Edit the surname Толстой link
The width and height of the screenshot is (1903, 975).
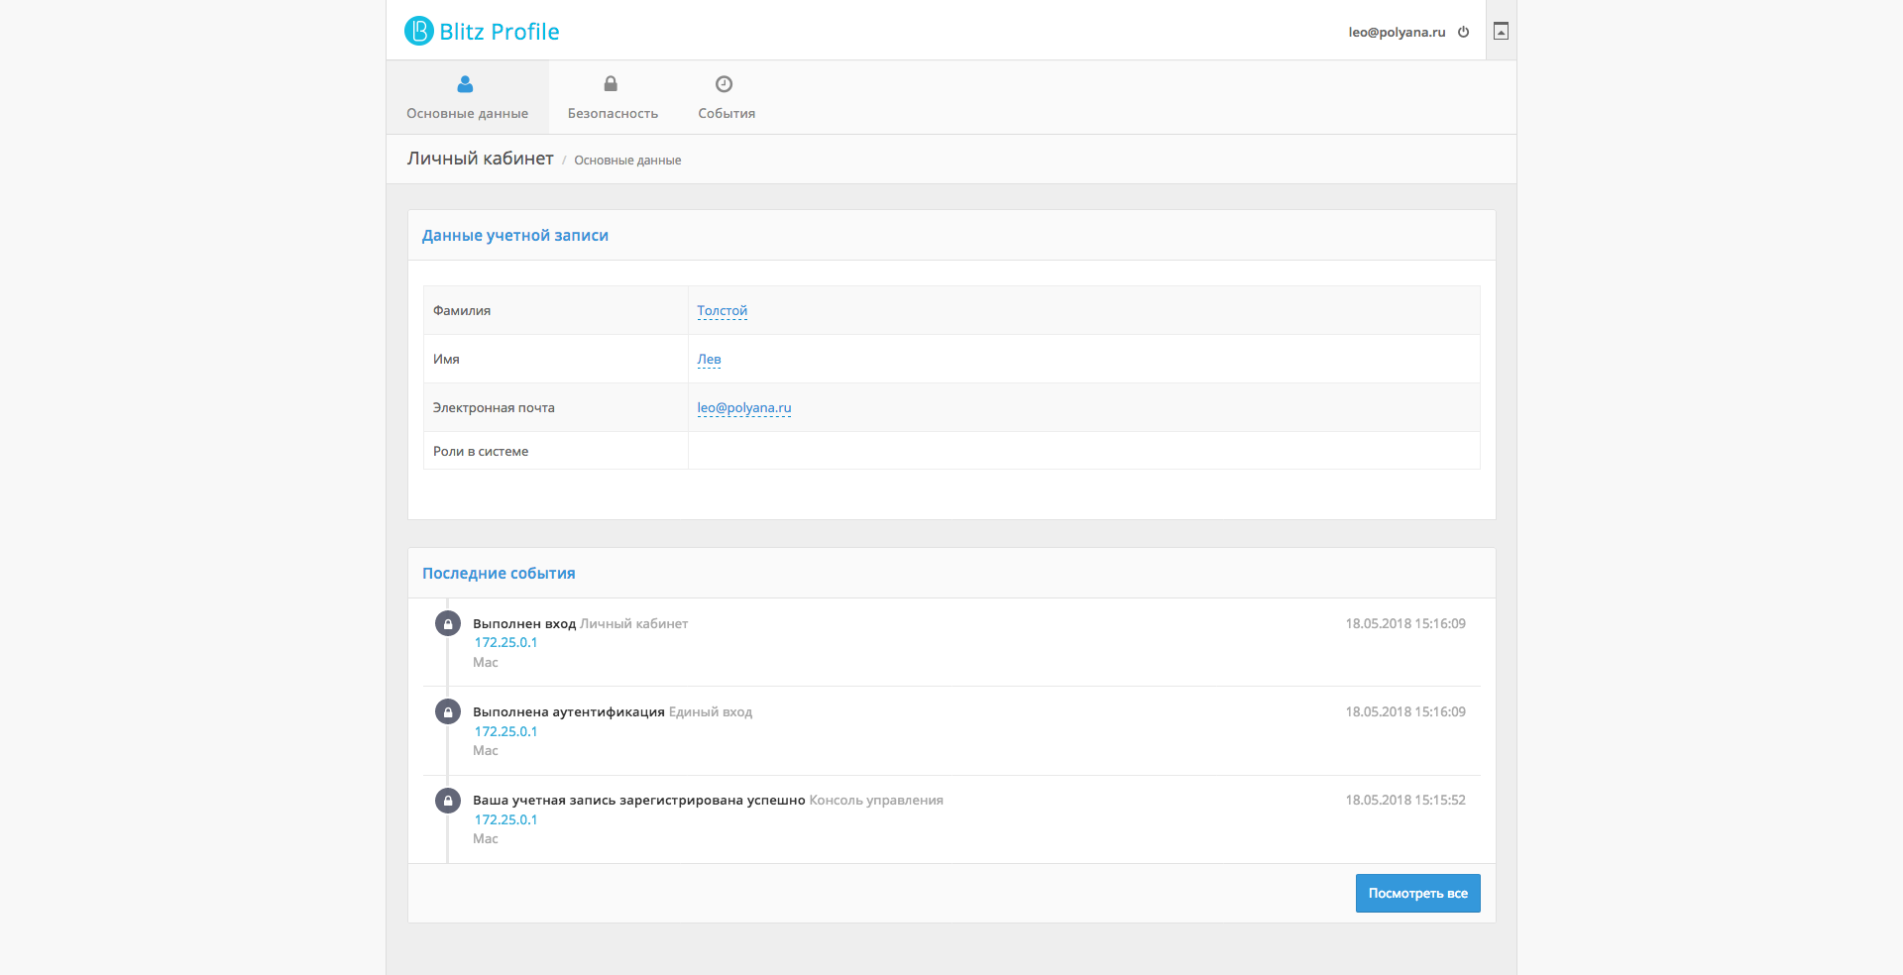722,311
